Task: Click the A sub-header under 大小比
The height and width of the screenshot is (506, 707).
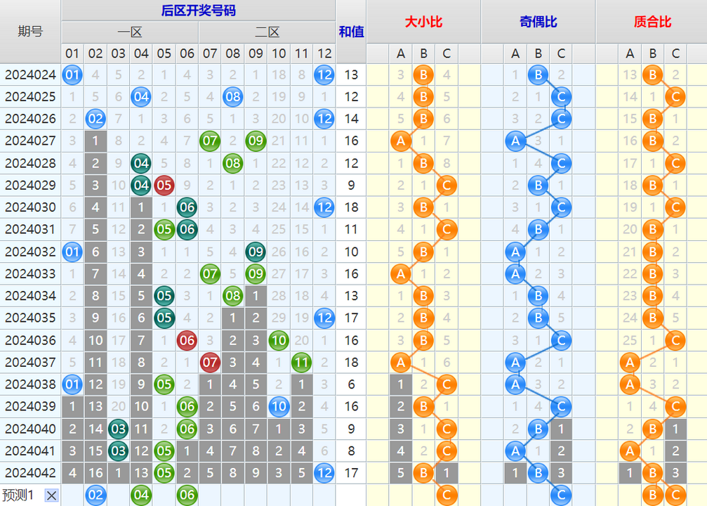Action: point(401,53)
